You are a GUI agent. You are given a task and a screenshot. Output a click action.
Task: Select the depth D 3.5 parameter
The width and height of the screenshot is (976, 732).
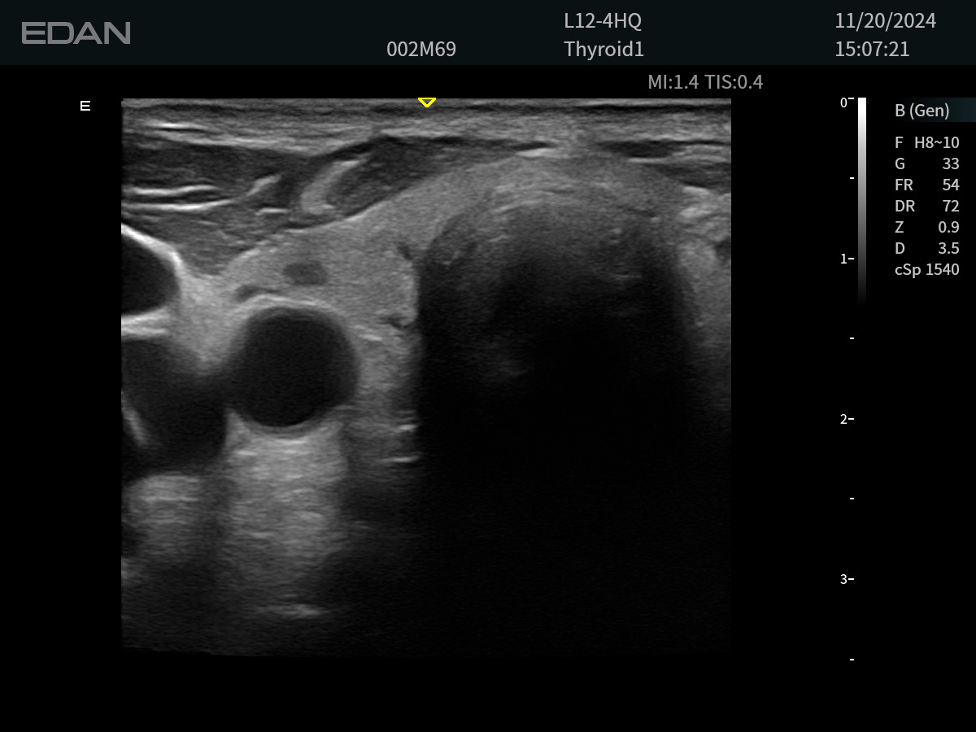926,249
